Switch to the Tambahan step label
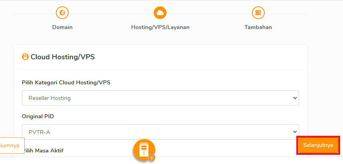343x164 pixels. 258,27
